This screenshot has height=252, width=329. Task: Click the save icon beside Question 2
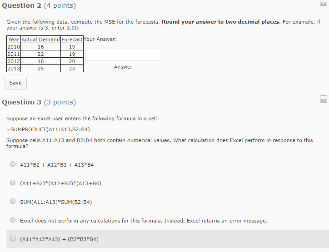(324, 3)
